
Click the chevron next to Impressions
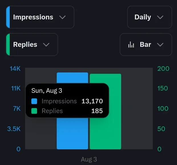click(62, 17)
